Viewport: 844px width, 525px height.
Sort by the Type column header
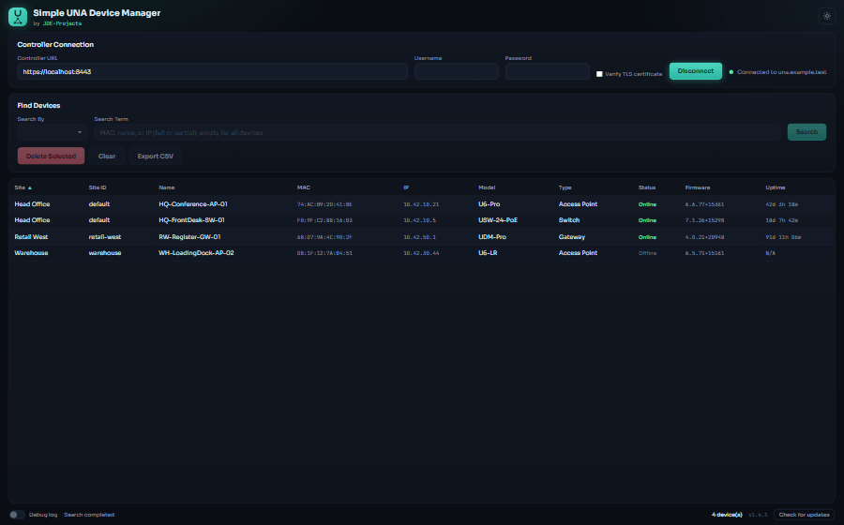pyautogui.click(x=565, y=187)
